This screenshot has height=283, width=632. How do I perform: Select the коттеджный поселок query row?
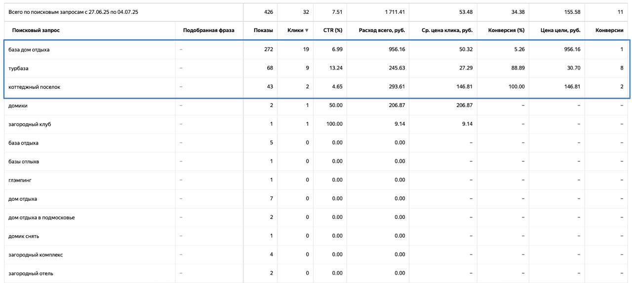pos(34,87)
